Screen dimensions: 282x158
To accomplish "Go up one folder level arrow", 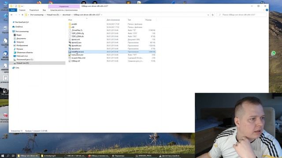I will (22, 14).
